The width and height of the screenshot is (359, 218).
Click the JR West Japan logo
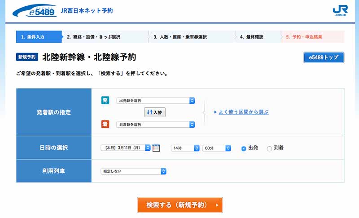[340, 11]
